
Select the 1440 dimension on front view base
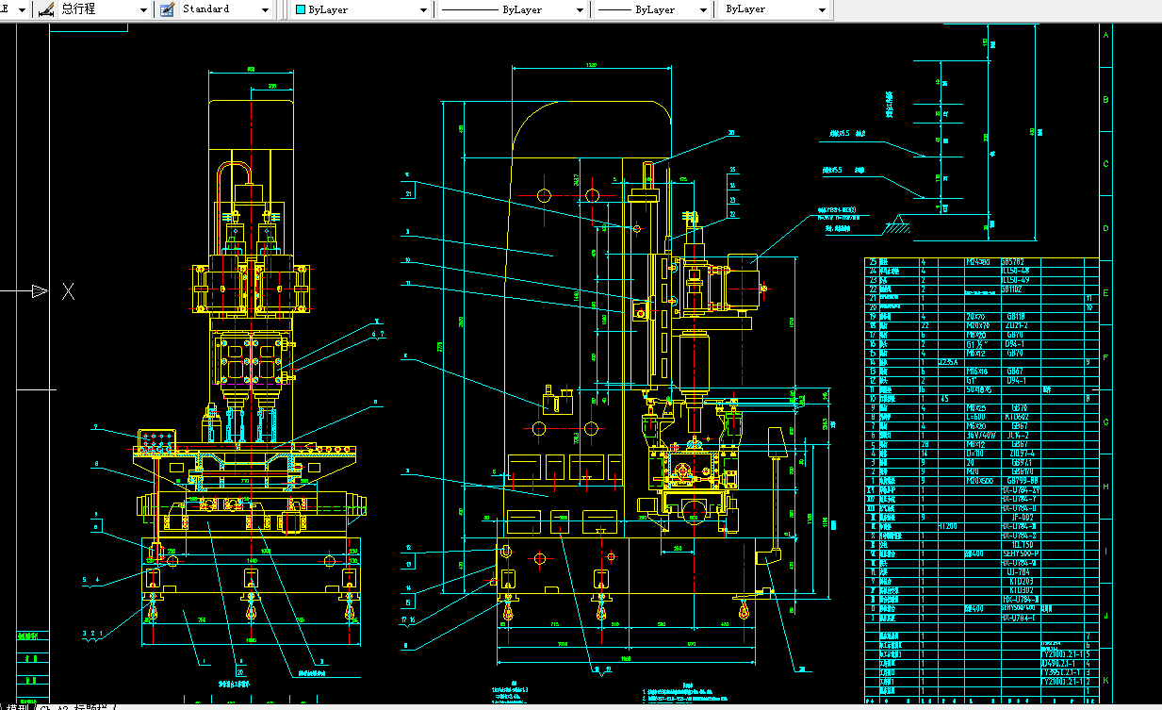[252, 561]
